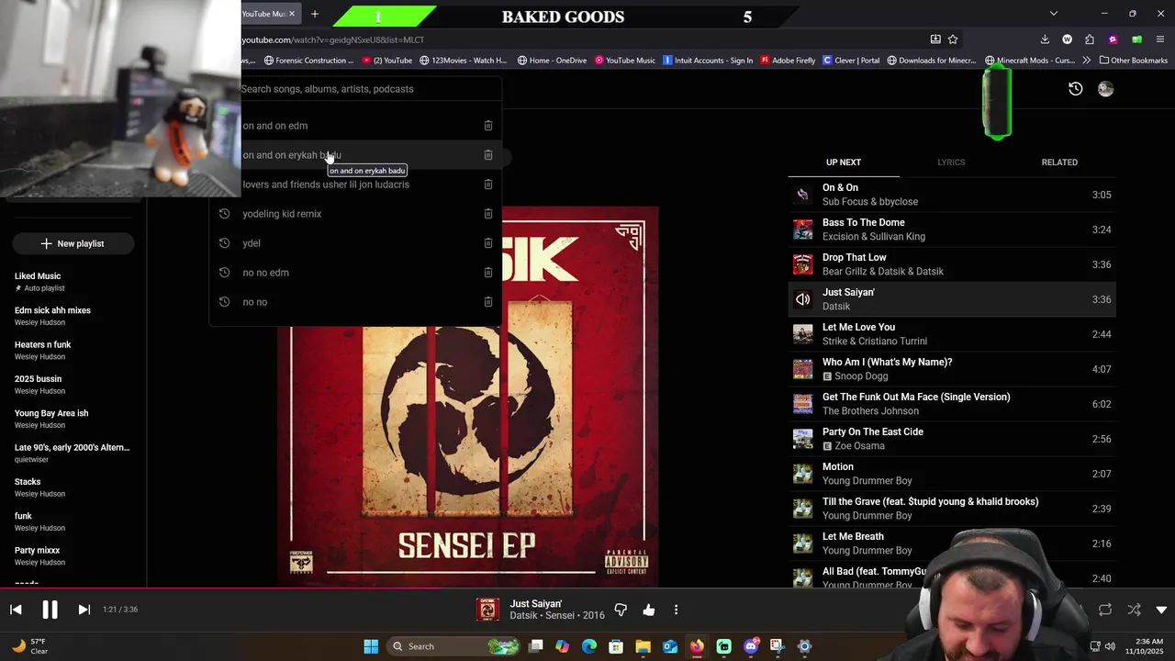1175x661 pixels.
Task: Open a new browser tab
Action: [x=315, y=14]
